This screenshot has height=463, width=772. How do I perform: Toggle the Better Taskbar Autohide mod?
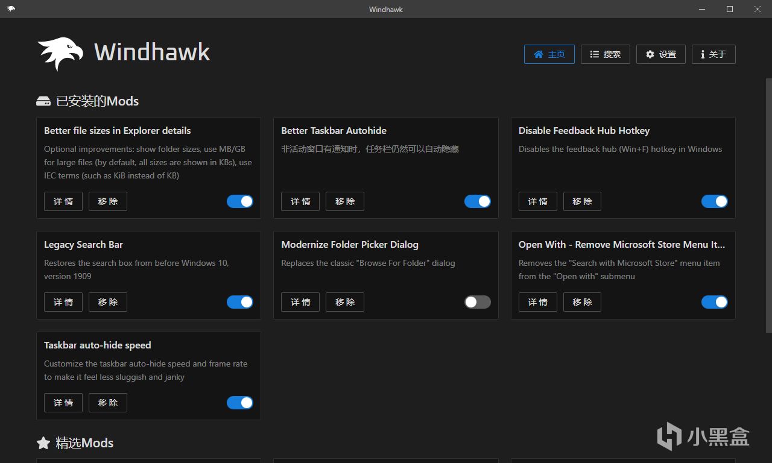pyautogui.click(x=478, y=201)
